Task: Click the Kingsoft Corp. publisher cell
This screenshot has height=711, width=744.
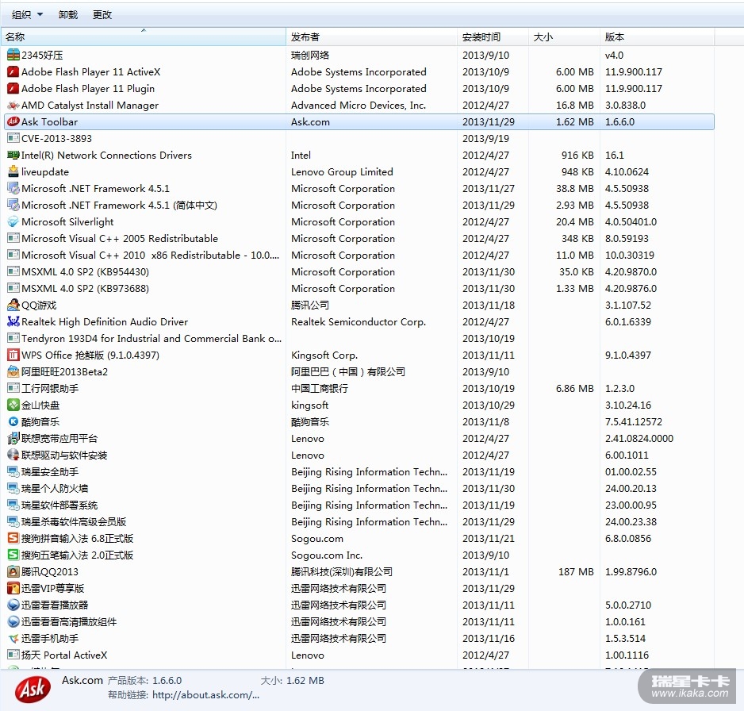Action: [324, 355]
